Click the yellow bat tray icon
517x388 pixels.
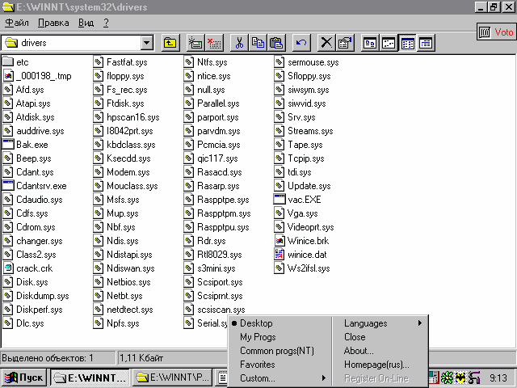point(460,377)
